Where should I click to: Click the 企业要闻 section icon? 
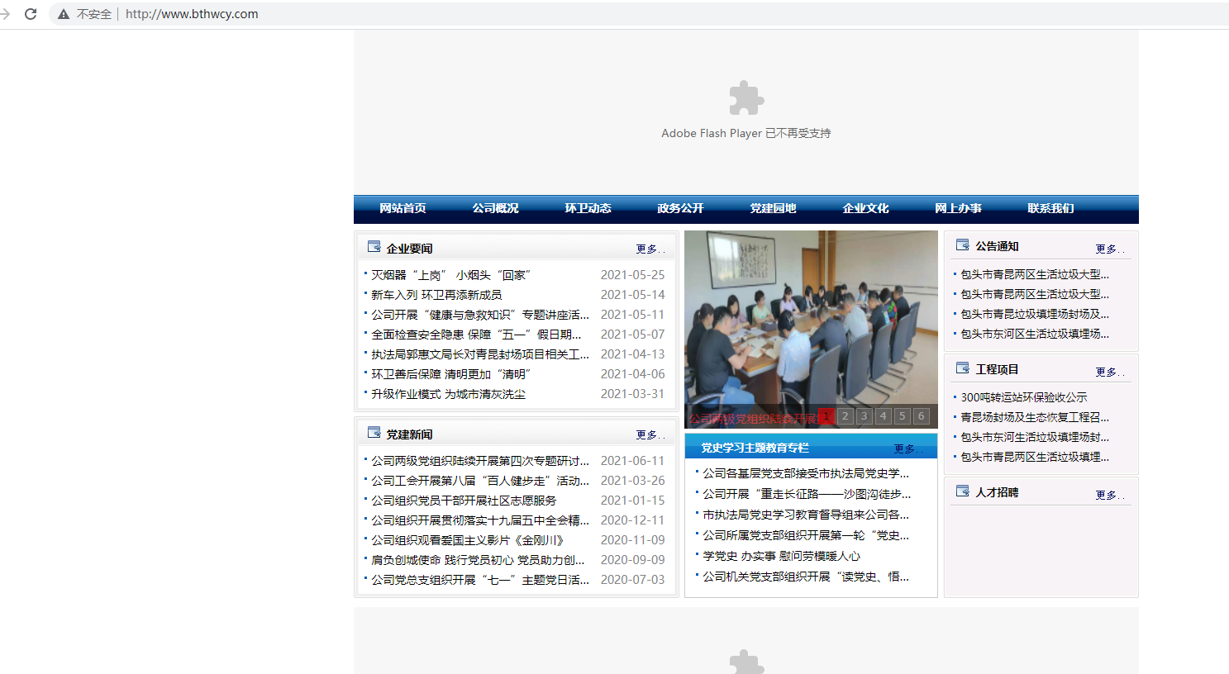click(x=374, y=247)
